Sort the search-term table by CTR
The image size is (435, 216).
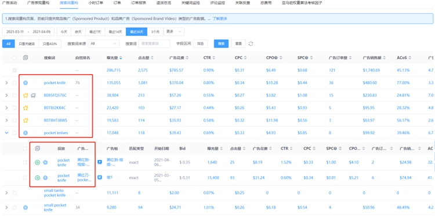click(214, 58)
